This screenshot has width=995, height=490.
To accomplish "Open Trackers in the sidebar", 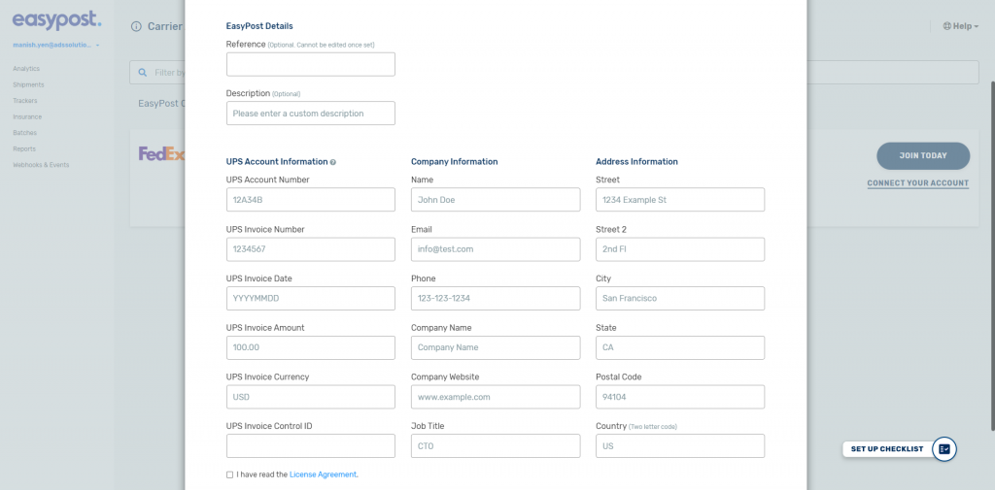I will pos(24,101).
